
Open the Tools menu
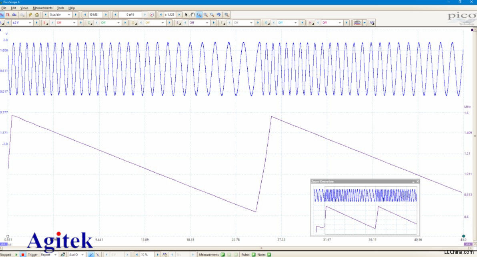pyautogui.click(x=60, y=8)
